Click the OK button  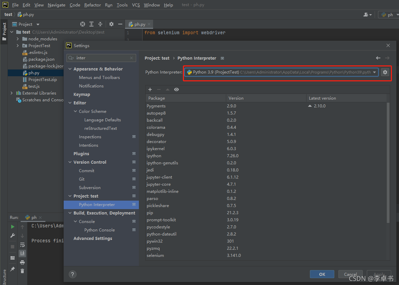(322, 274)
